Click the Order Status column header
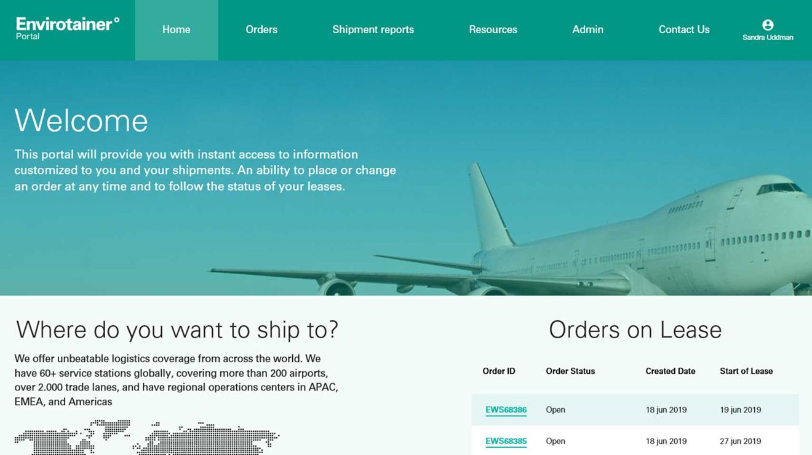Viewport: 812px width, 455px height. pyautogui.click(x=570, y=371)
